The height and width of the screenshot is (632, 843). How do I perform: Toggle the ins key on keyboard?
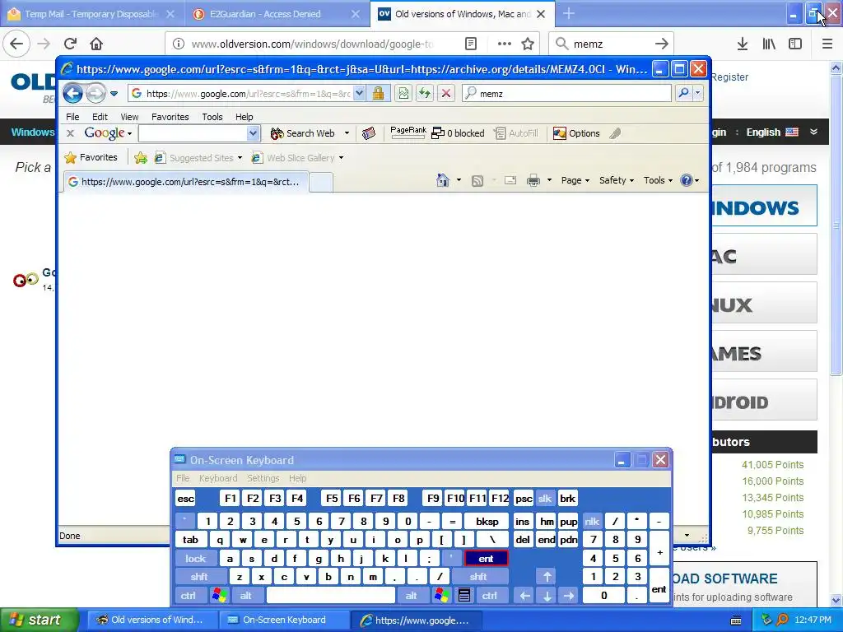pyautogui.click(x=523, y=521)
